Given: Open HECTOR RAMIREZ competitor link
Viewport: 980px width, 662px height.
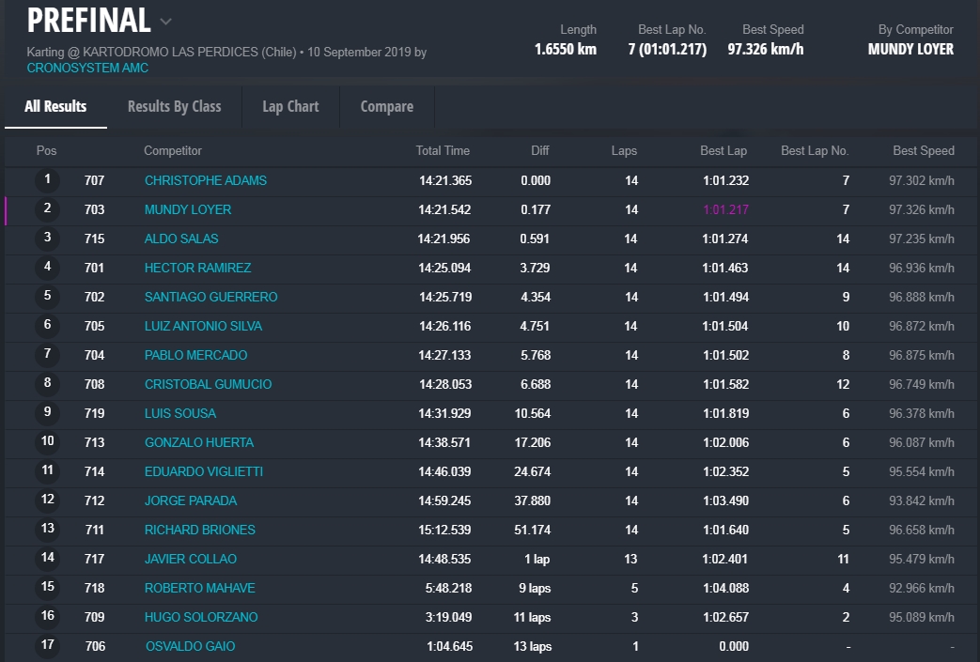Looking at the screenshot, I should click(197, 268).
